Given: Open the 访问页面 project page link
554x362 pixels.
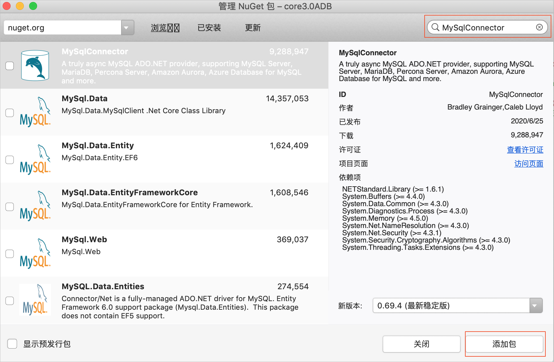Looking at the screenshot, I should point(529,163).
